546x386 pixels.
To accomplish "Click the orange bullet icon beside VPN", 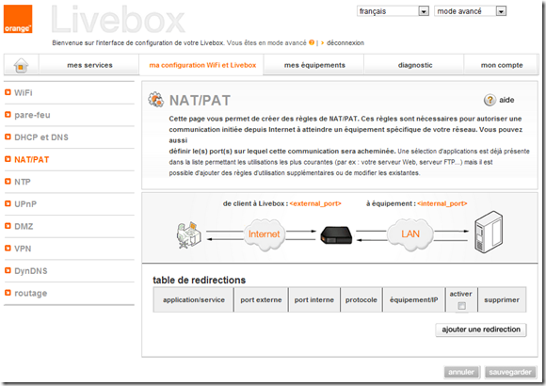I will (8, 249).
